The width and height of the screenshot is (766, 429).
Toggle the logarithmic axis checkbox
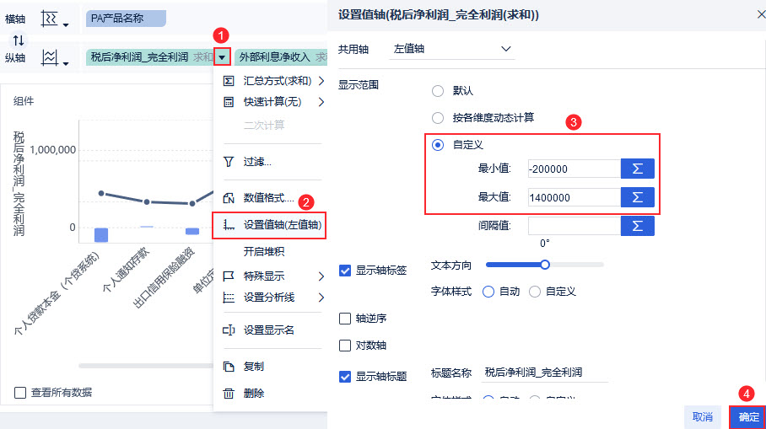pos(345,346)
